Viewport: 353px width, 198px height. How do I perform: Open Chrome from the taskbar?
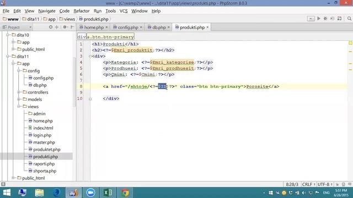click(x=125, y=193)
